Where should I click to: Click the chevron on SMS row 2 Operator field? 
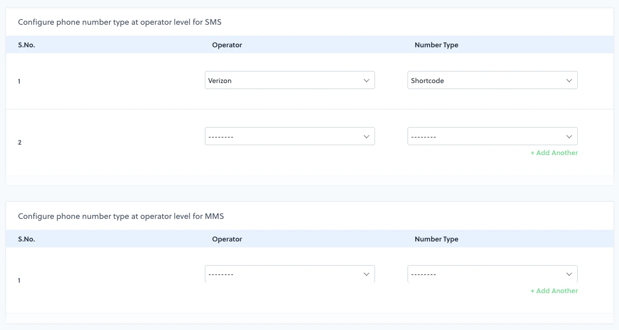pyautogui.click(x=367, y=136)
